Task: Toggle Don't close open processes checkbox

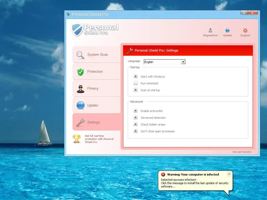Action: (136, 131)
